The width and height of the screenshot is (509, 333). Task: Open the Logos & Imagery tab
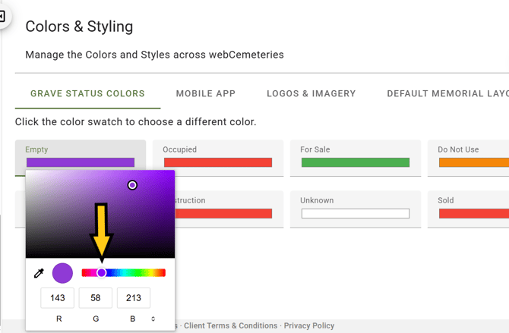pyautogui.click(x=311, y=94)
